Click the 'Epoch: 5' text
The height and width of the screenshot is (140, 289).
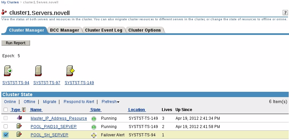pos(11,56)
